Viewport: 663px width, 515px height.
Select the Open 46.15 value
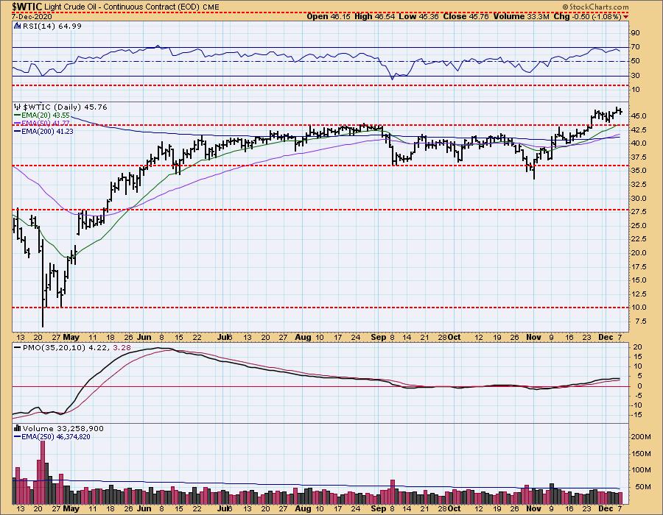click(329, 16)
